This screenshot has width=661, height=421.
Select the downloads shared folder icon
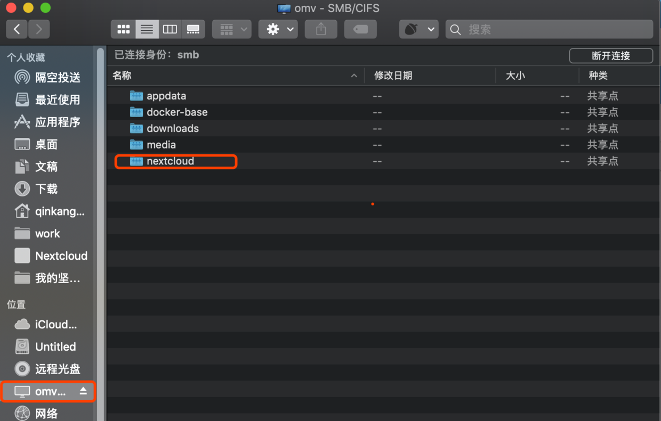(x=136, y=128)
